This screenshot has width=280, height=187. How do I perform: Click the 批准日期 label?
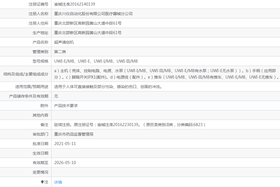click(40, 144)
